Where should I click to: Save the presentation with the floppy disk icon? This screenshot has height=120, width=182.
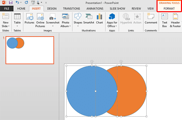11,3
